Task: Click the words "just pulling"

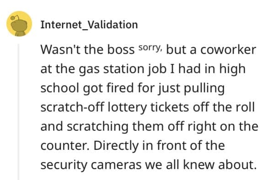Action: [x=191, y=88]
